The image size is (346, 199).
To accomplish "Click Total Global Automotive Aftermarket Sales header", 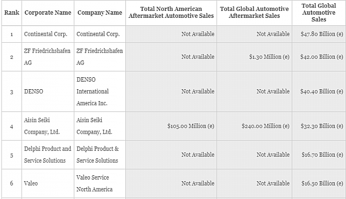I will coord(254,12).
